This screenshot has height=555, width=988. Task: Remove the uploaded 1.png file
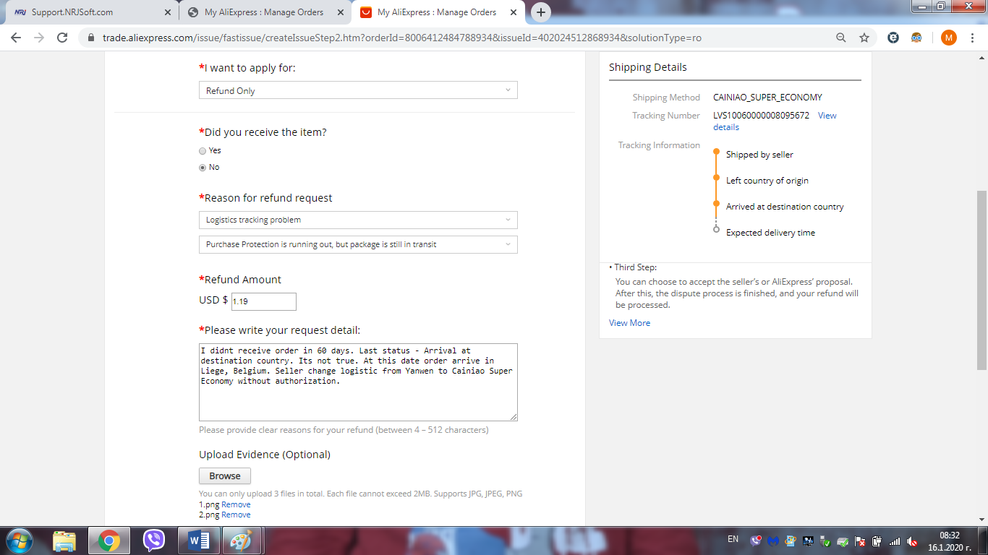[236, 504]
